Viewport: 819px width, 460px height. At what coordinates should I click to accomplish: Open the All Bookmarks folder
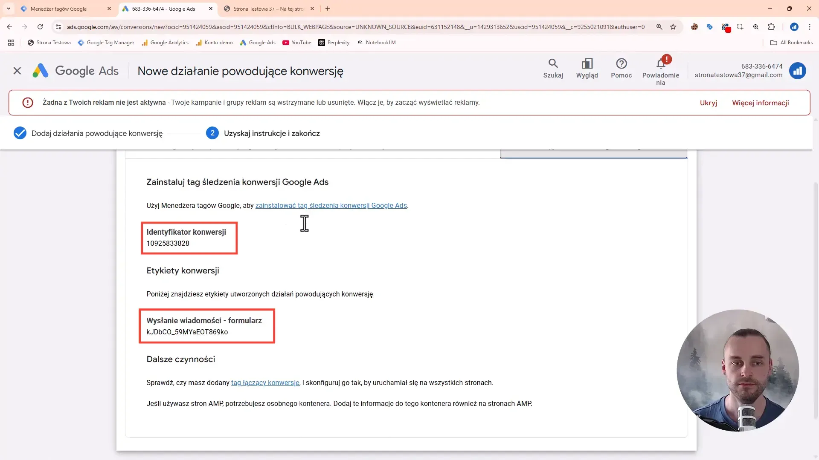coord(791,43)
